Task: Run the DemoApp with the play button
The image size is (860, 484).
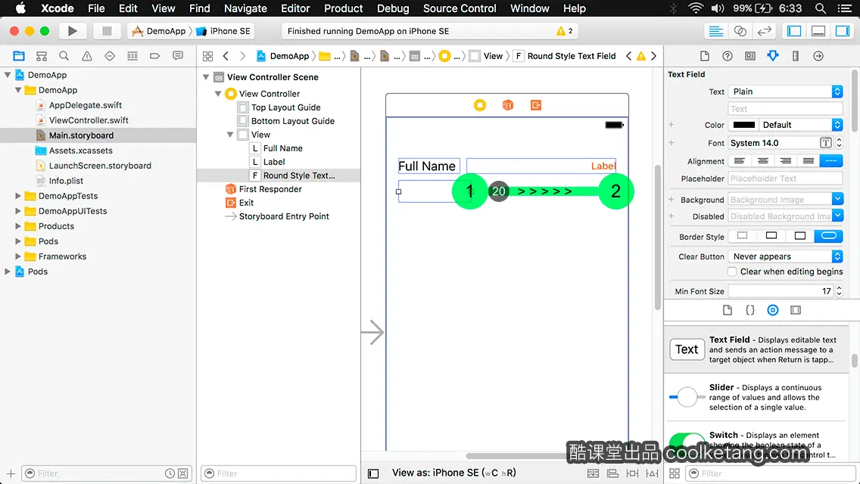Action: tap(73, 31)
